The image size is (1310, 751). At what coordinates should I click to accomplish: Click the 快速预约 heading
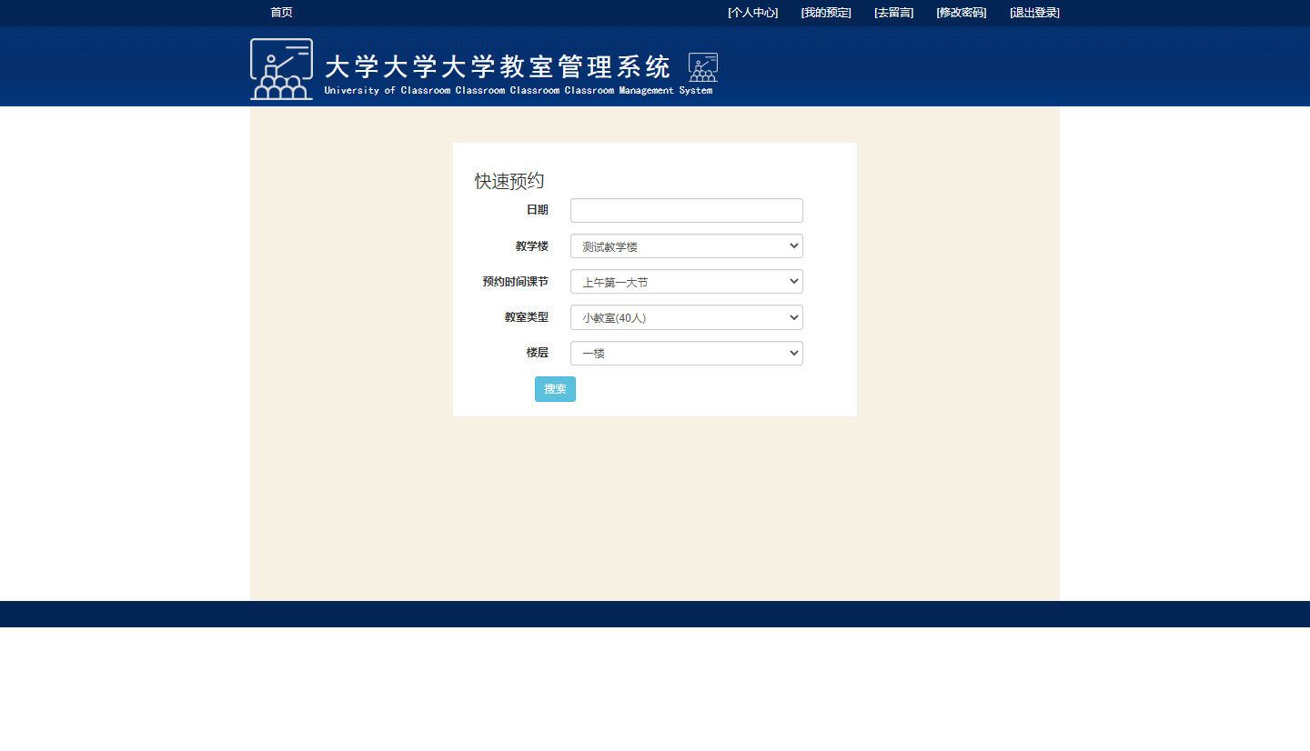tap(509, 181)
